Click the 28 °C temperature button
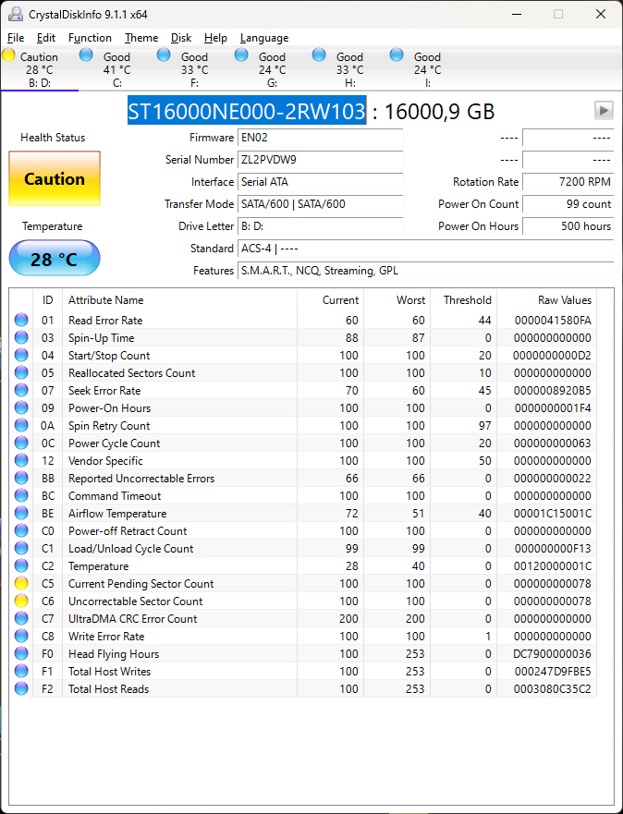This screenshot has height=814, width=623. (x=55, y=258)
